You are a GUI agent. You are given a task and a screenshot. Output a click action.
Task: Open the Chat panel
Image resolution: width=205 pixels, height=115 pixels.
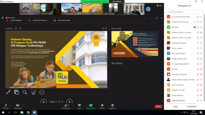tap(79, 106)
